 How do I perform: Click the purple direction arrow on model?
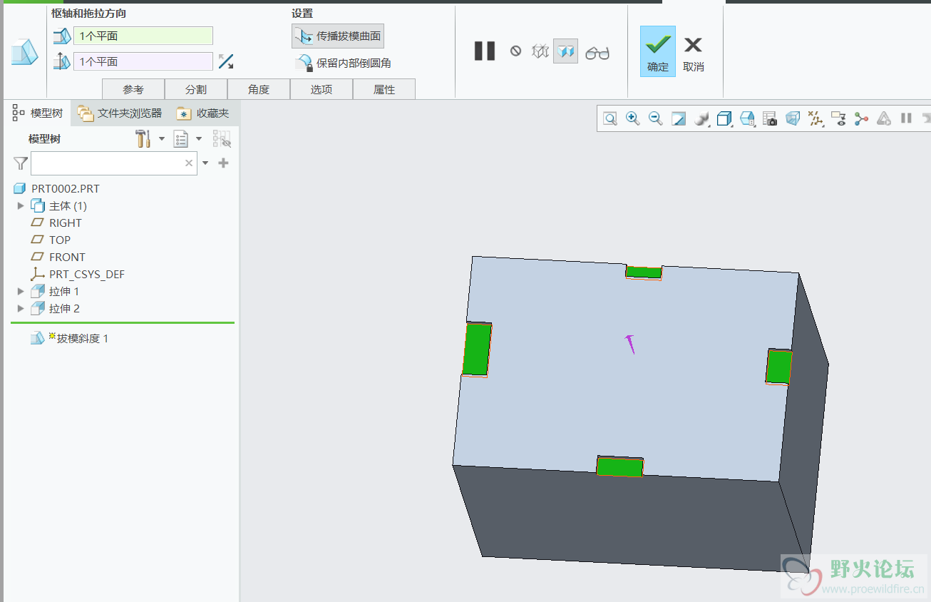(x=630, y=344)
